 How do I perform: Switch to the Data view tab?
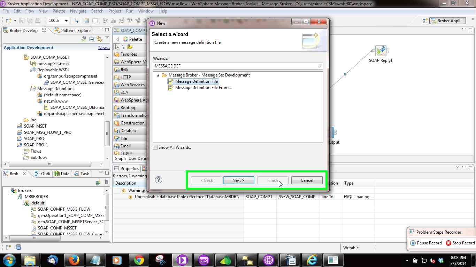[x=62, y=173]
